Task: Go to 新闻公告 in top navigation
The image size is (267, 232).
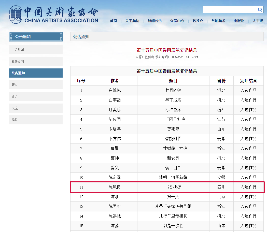Action: click(x=154, y=21)
